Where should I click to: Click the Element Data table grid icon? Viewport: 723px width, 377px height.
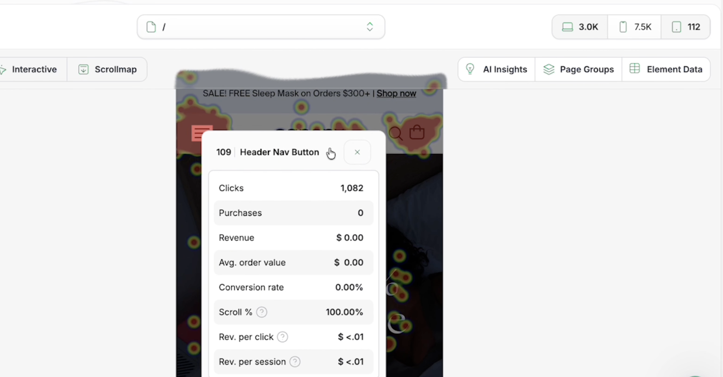pos(635,69)
